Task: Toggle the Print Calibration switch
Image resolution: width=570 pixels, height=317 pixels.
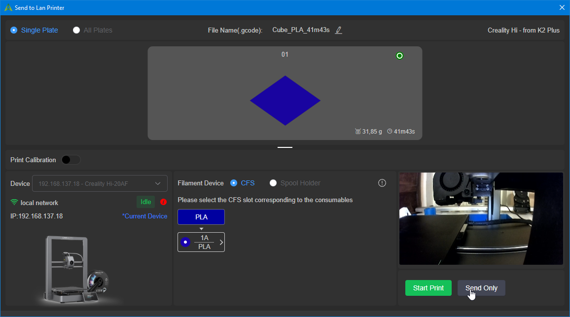Action: 71,160
